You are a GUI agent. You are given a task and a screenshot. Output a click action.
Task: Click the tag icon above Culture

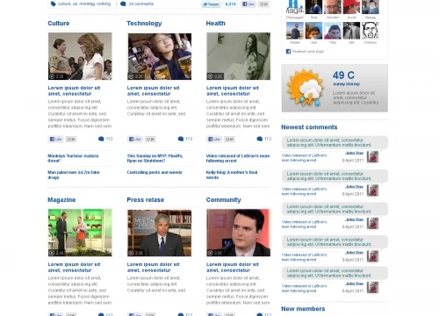click(x=53, y=4)
